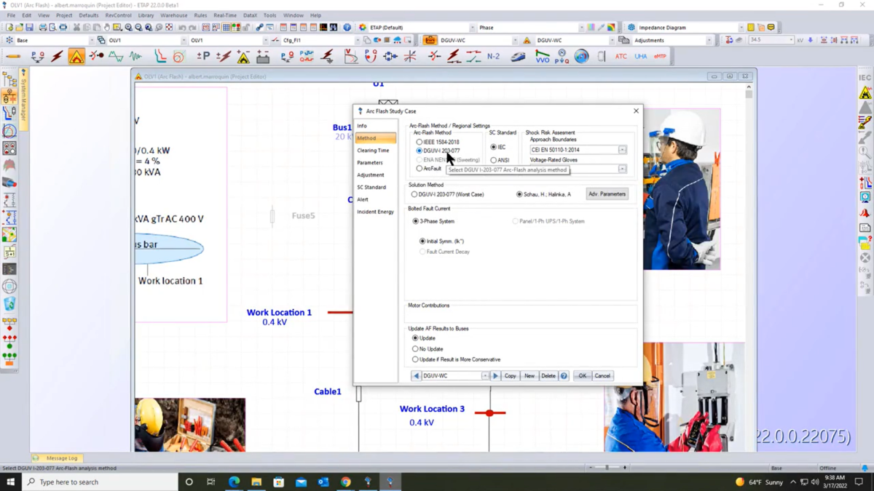
Task: Select No Update for AF results
Action: tap(428, 349)
